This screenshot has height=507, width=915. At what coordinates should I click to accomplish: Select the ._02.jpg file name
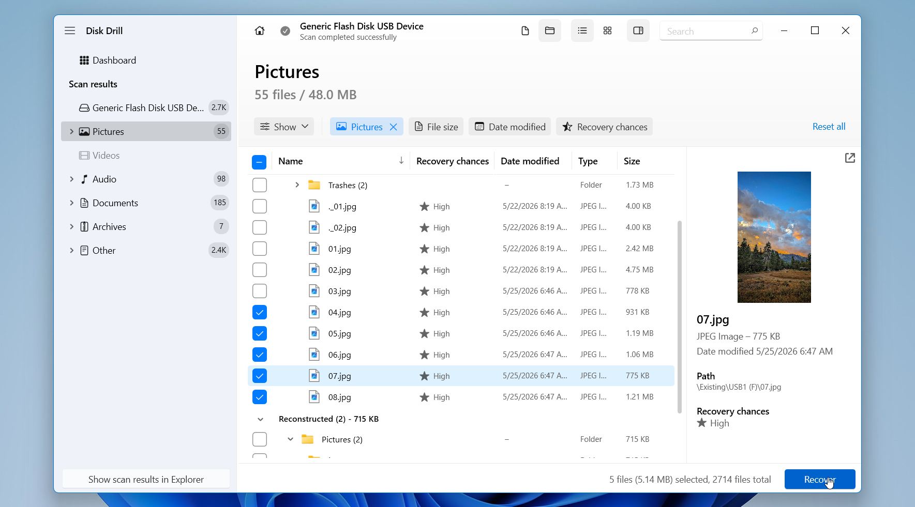click(x=342, y=227)
